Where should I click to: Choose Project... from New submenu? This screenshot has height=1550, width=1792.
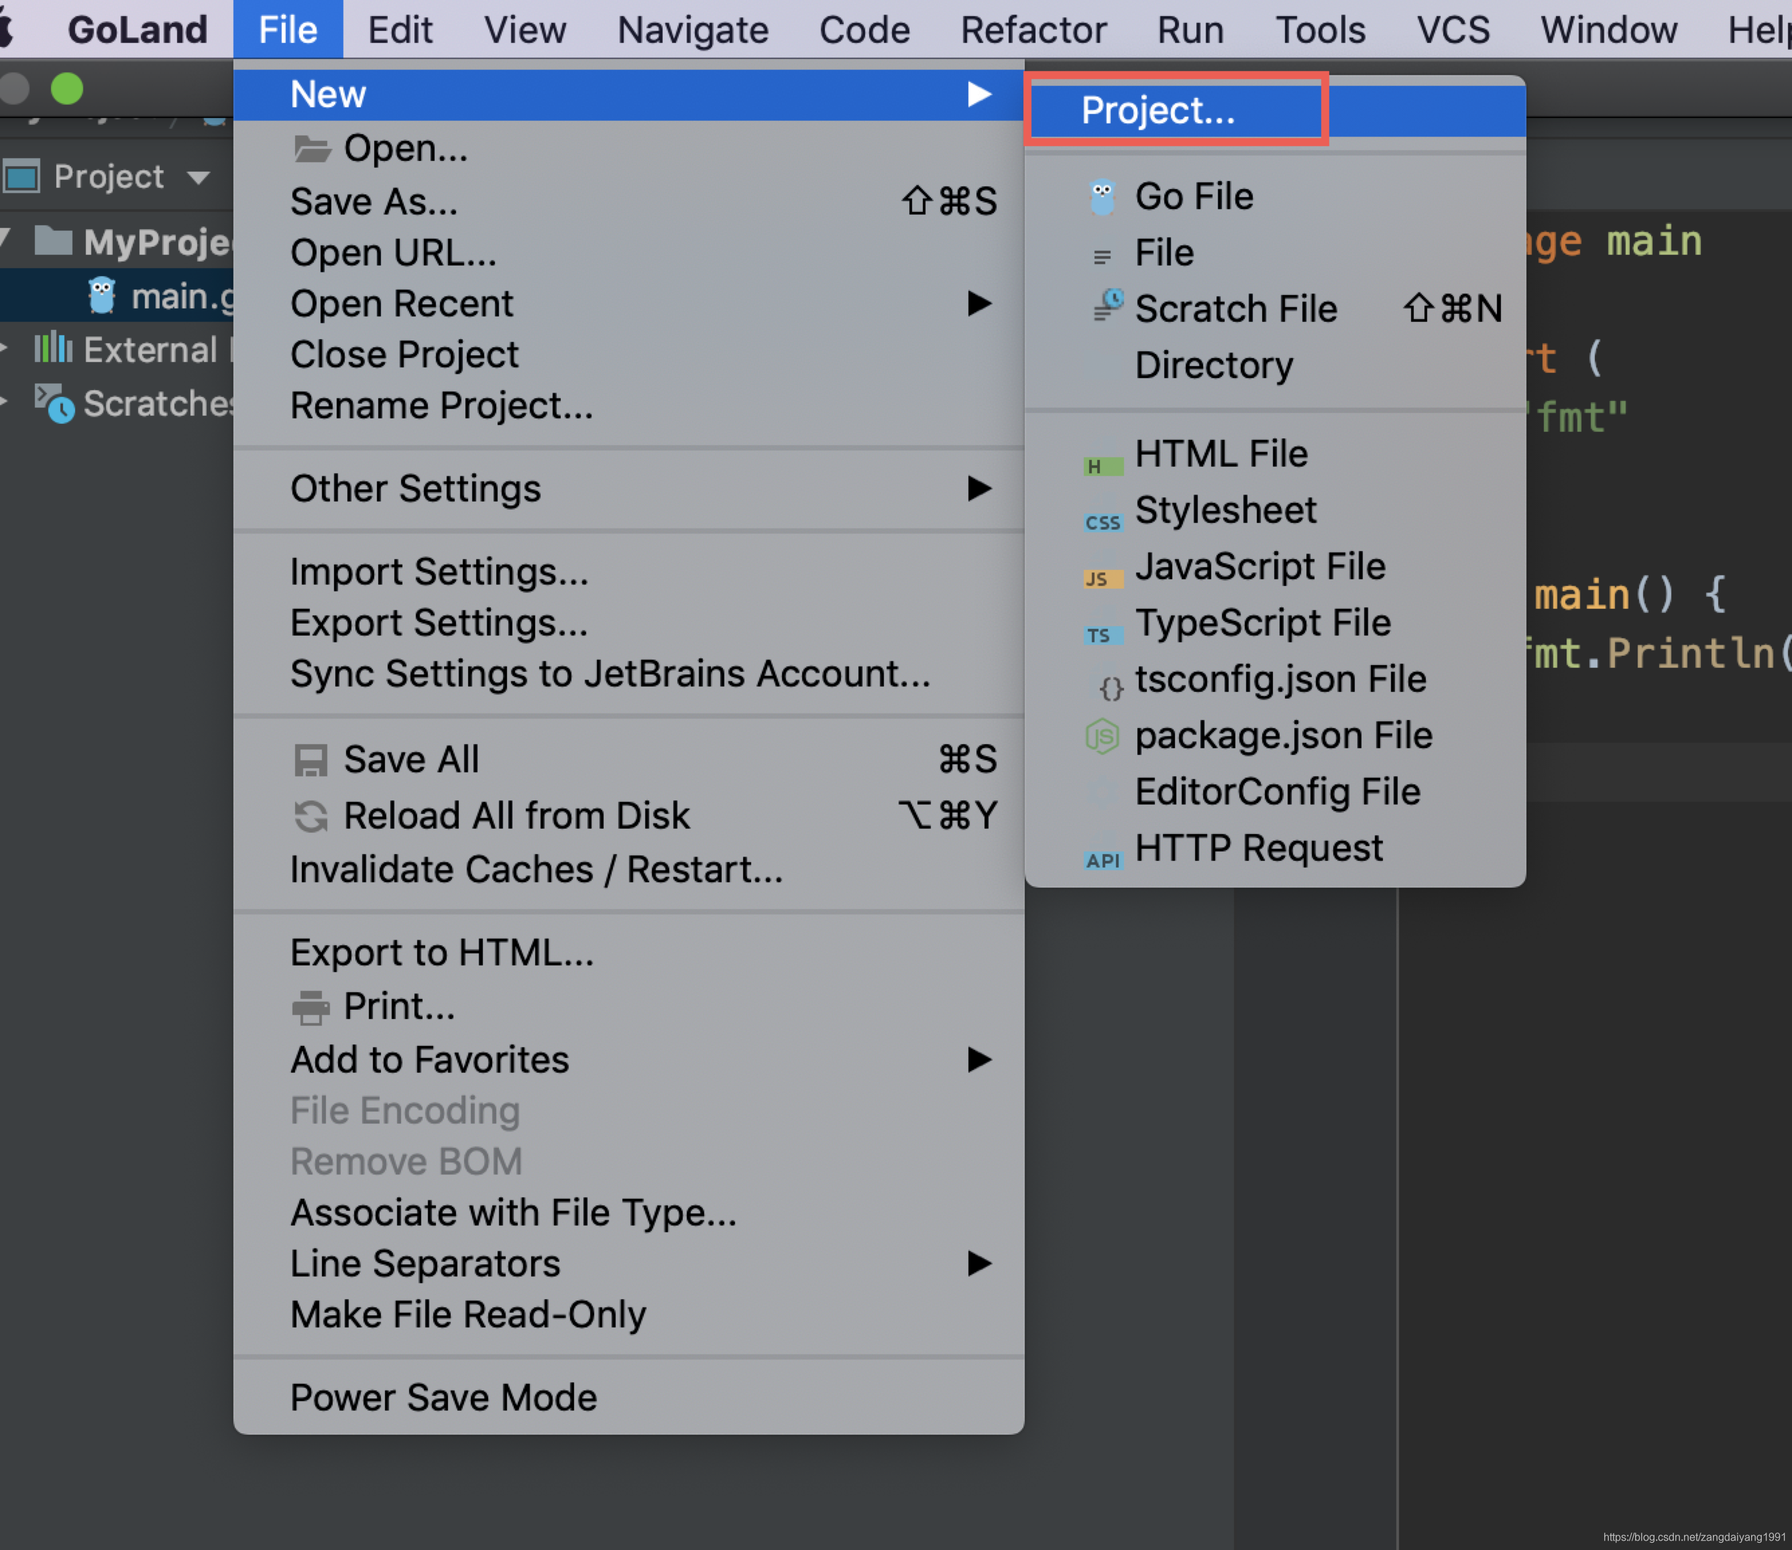[x=1158, y=111]
